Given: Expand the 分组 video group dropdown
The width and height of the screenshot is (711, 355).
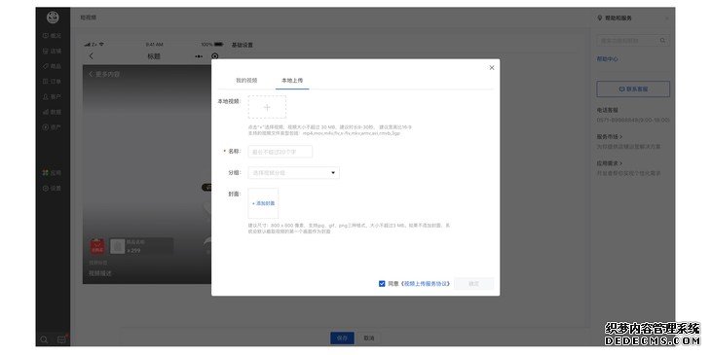Looking at the screenshot, I should 294,172.
